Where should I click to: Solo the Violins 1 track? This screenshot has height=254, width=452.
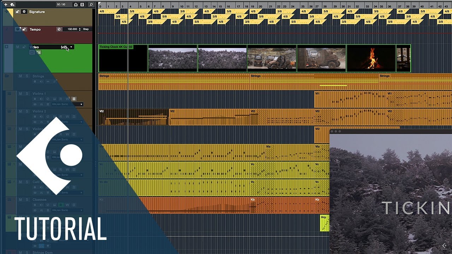pyautogui.click(x=27, y=93)
